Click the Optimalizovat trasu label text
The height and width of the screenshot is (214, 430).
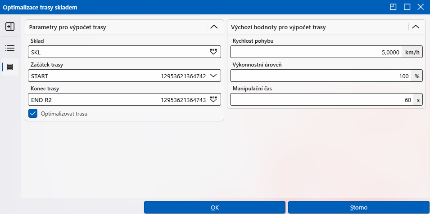64,114
